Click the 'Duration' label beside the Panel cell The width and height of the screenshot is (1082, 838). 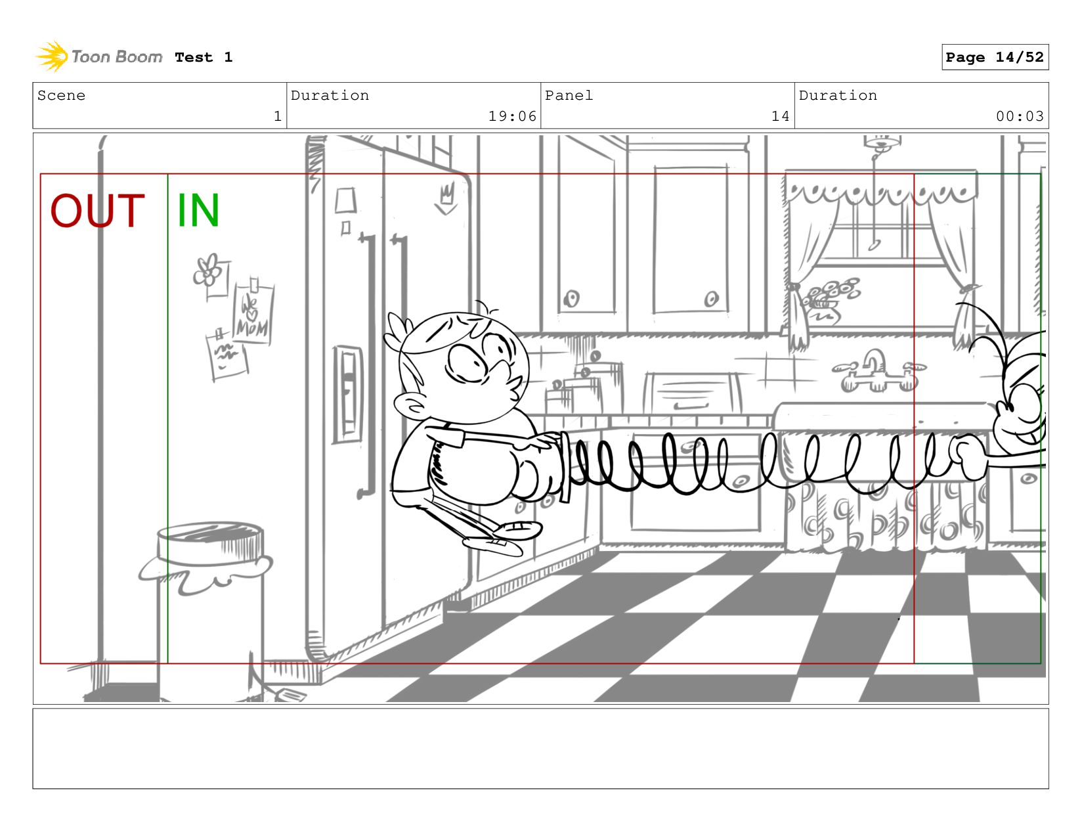pos(838,95)
